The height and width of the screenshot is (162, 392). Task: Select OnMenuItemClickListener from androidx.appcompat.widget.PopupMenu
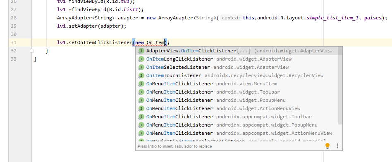pyautogui.click(x=237, y=125)
